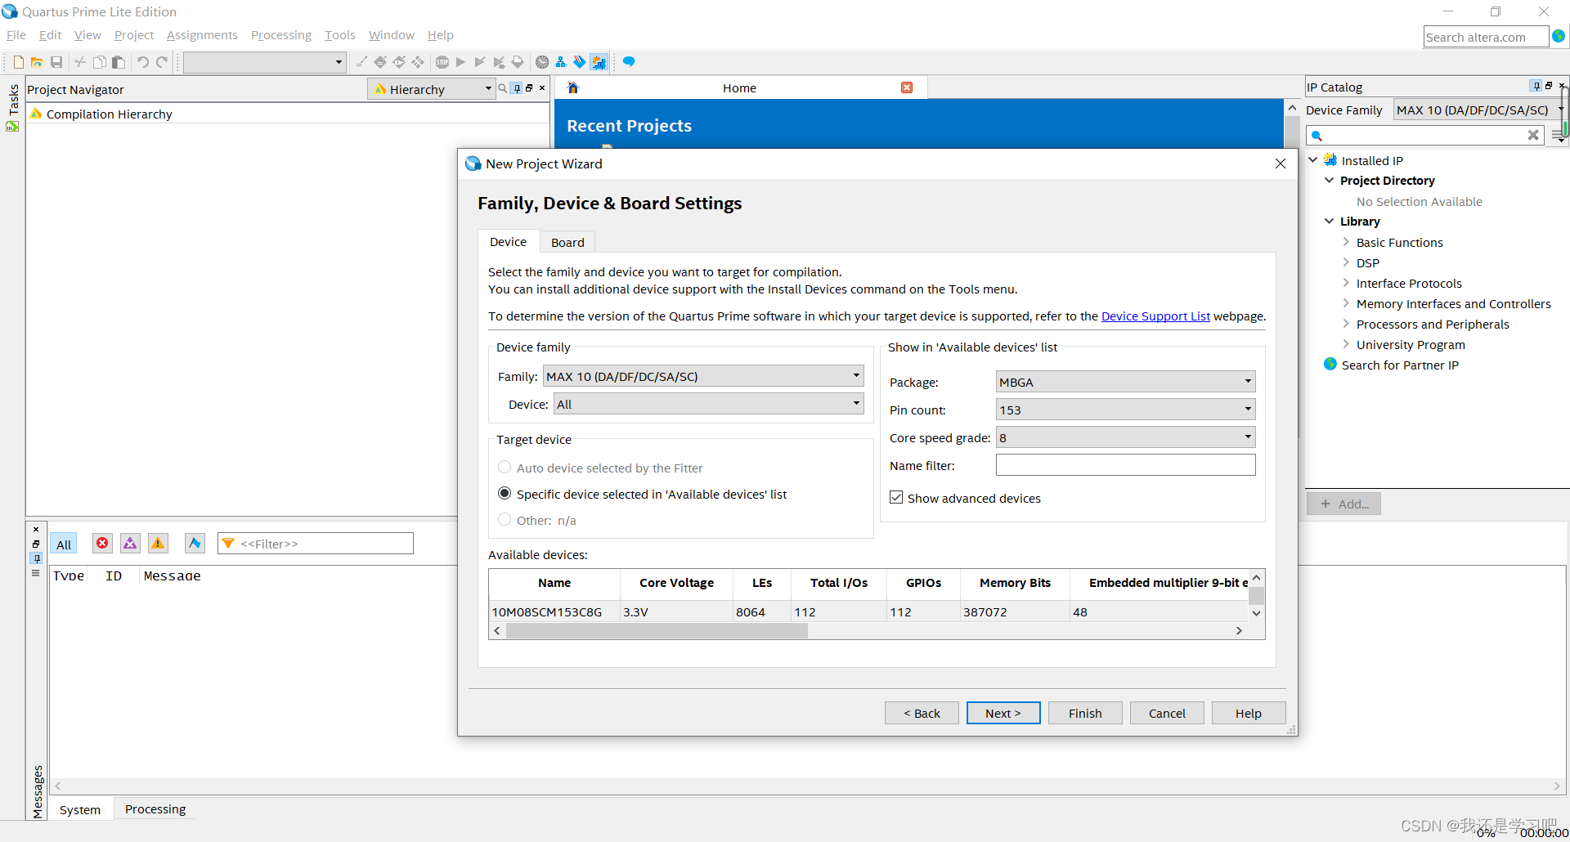Screen dimensions: 1570x842
Task: Click the New file toolbar icon
Action: pyautogui.click(x=19, y=62)
